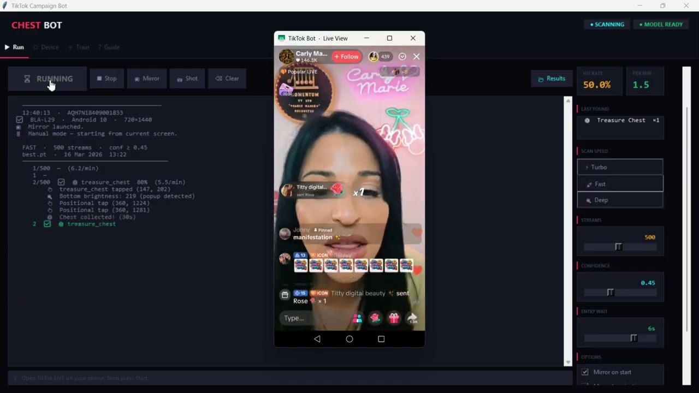Adjust the Confidence slider handle
699x393 pixels.
[x=611, y=293]
